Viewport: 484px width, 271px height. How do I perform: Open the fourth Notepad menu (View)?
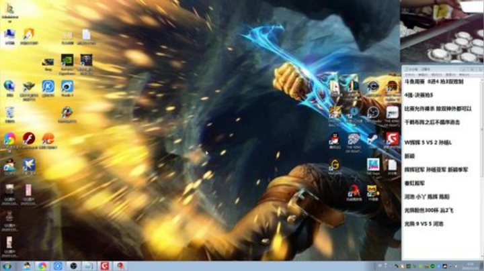click(x=450, y=75)
